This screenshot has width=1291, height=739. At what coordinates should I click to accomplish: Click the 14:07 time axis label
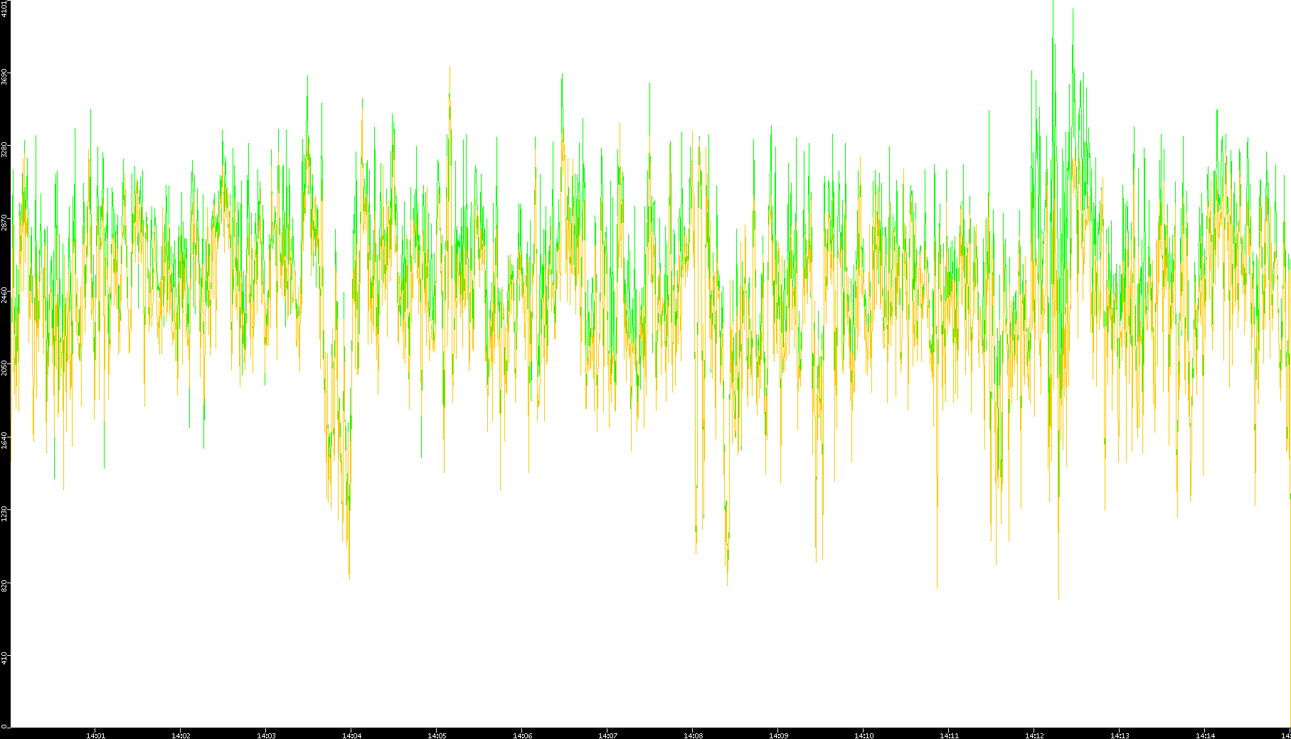click(607, 735)
